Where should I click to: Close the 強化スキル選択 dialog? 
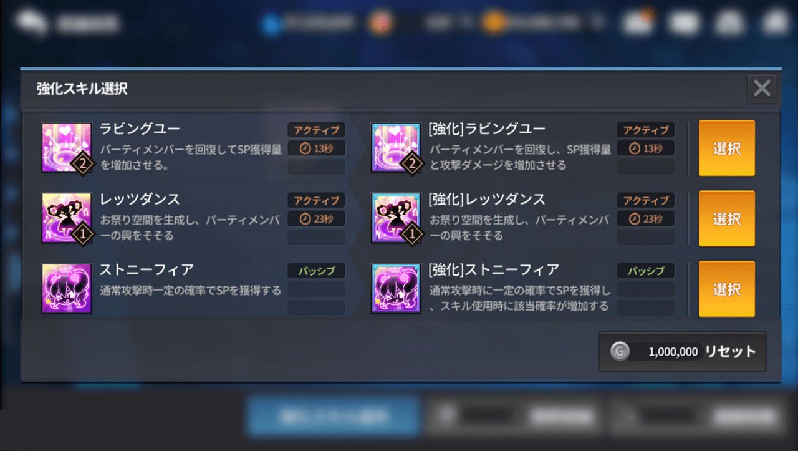[x=762, y=89]
